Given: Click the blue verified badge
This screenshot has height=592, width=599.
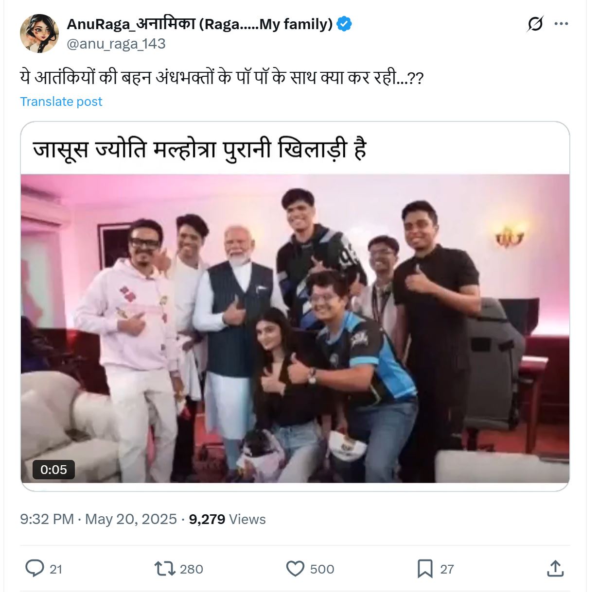Looking at the screenshot, I should [344, 24].
